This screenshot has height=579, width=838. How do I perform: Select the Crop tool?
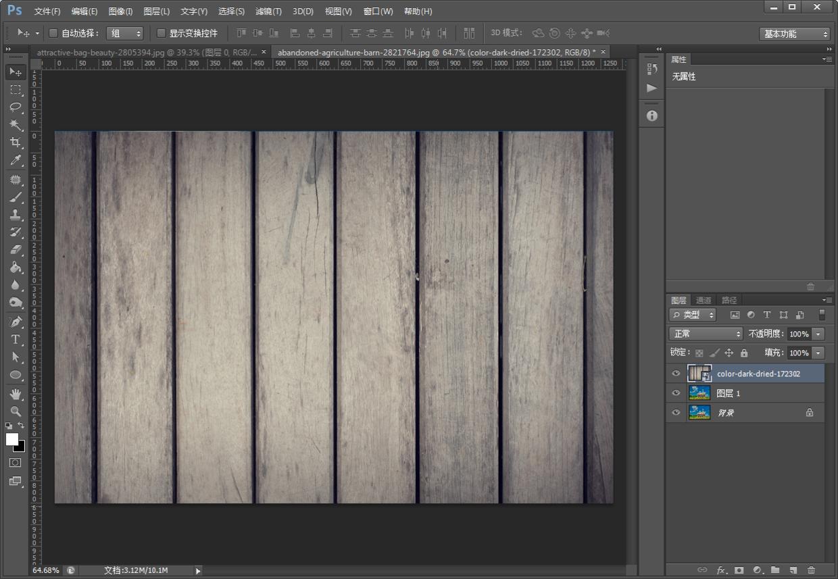pyautogui.click(x=16, y=143)
